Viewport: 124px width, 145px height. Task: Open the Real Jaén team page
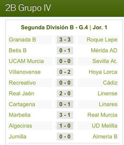coord(21,94)
